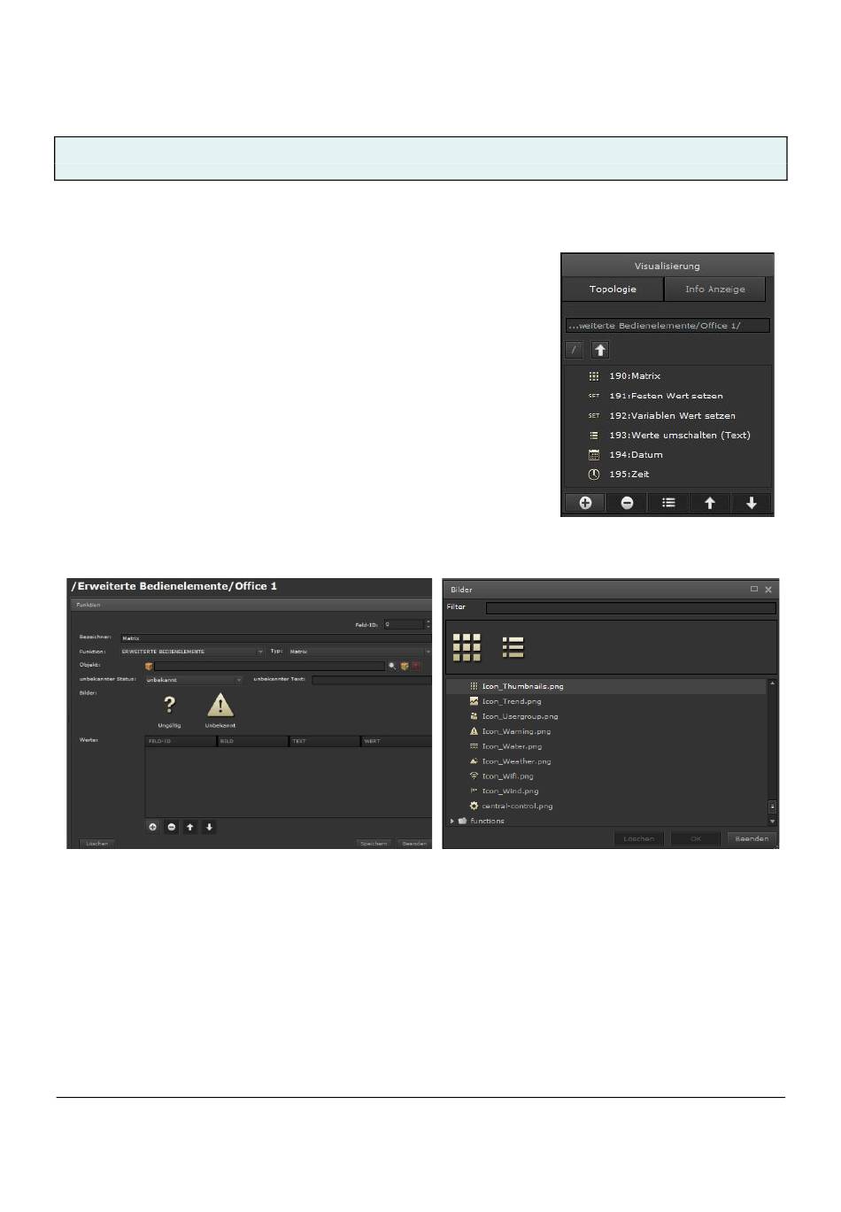Click the Speichern button

click(374, 844)
